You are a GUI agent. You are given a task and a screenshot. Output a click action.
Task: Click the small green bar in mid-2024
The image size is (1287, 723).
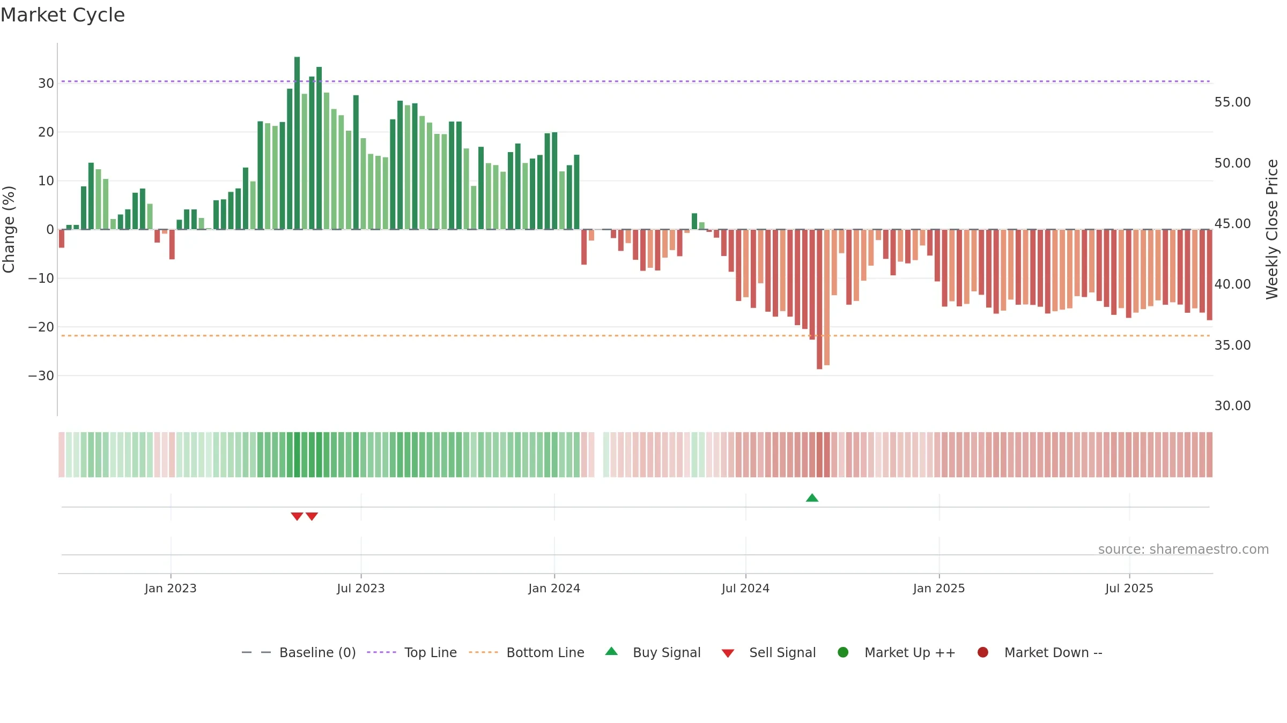point(694,221)
